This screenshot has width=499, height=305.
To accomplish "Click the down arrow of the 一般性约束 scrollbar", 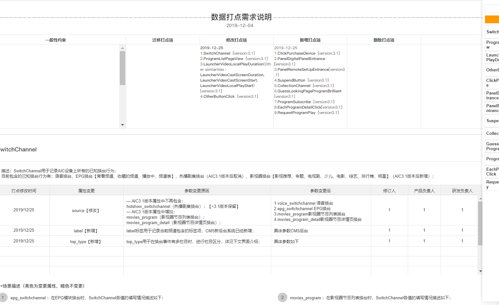I will pos(122,125).
